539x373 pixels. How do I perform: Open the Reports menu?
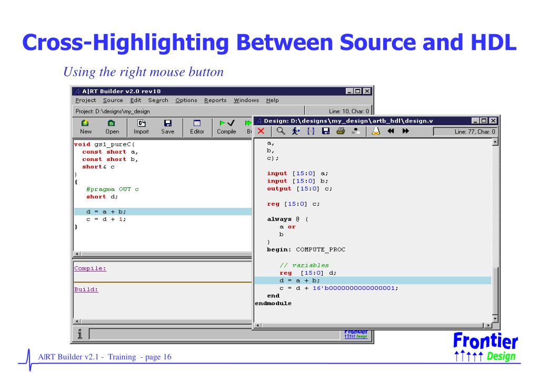215,100
